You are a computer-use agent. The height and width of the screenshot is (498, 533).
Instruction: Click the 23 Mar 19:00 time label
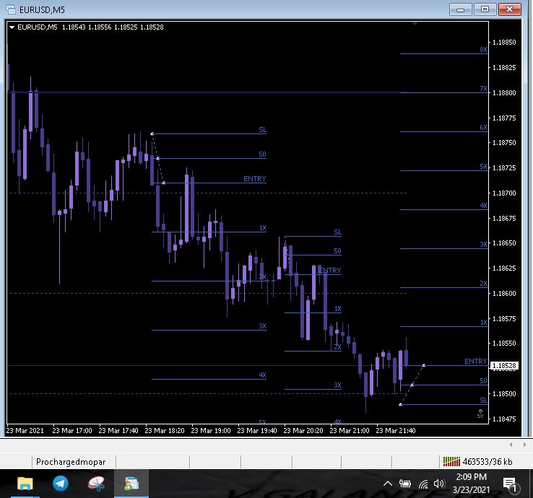211,430
